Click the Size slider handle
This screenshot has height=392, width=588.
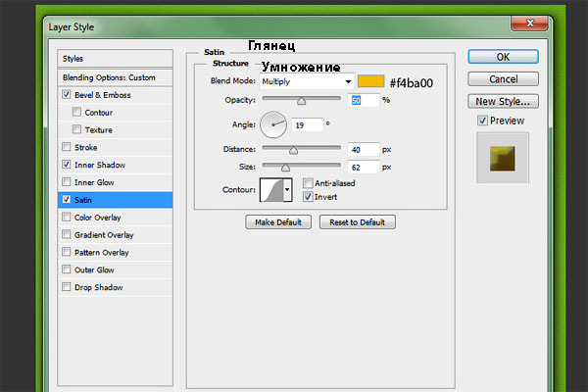[285, 168]
